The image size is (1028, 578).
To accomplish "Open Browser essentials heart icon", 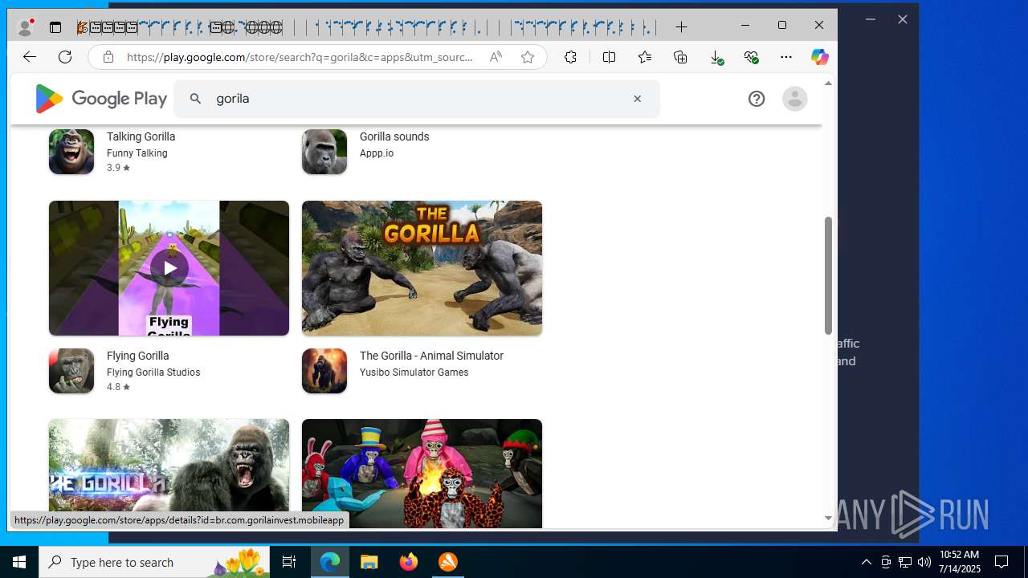I will pos(751,57).
